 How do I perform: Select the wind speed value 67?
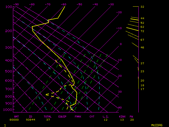click(142, 40)
